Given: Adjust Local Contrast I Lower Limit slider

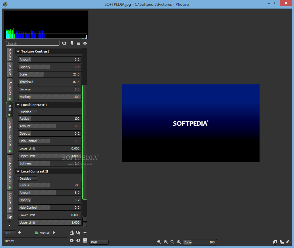Looking at the screenshot, I should pos(50,148).
